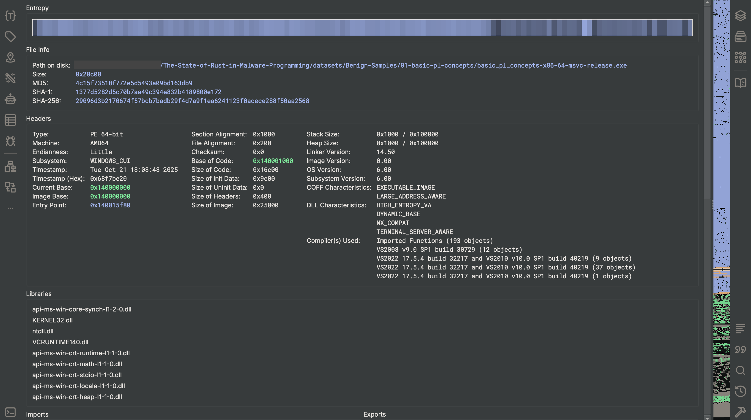Click the SHA-256 hash value
The height and width of the screenshot is (420, 751).
(192, 101)
